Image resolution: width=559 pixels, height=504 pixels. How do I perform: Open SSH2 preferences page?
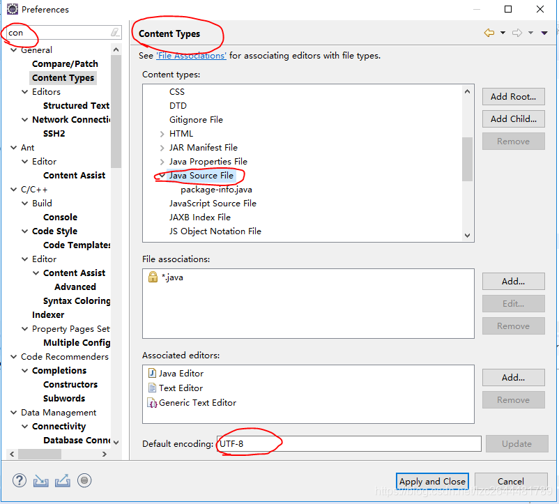pos(54,133)
